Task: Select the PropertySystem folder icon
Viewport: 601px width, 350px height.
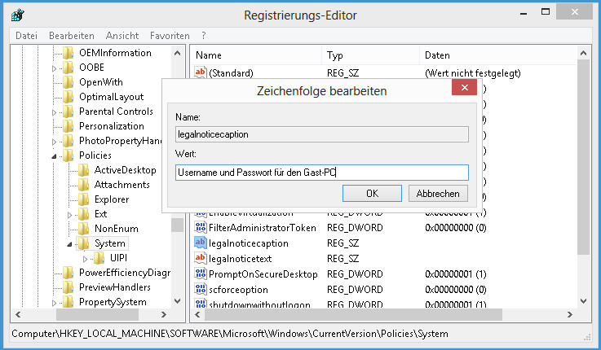Action: pos(68,302)
